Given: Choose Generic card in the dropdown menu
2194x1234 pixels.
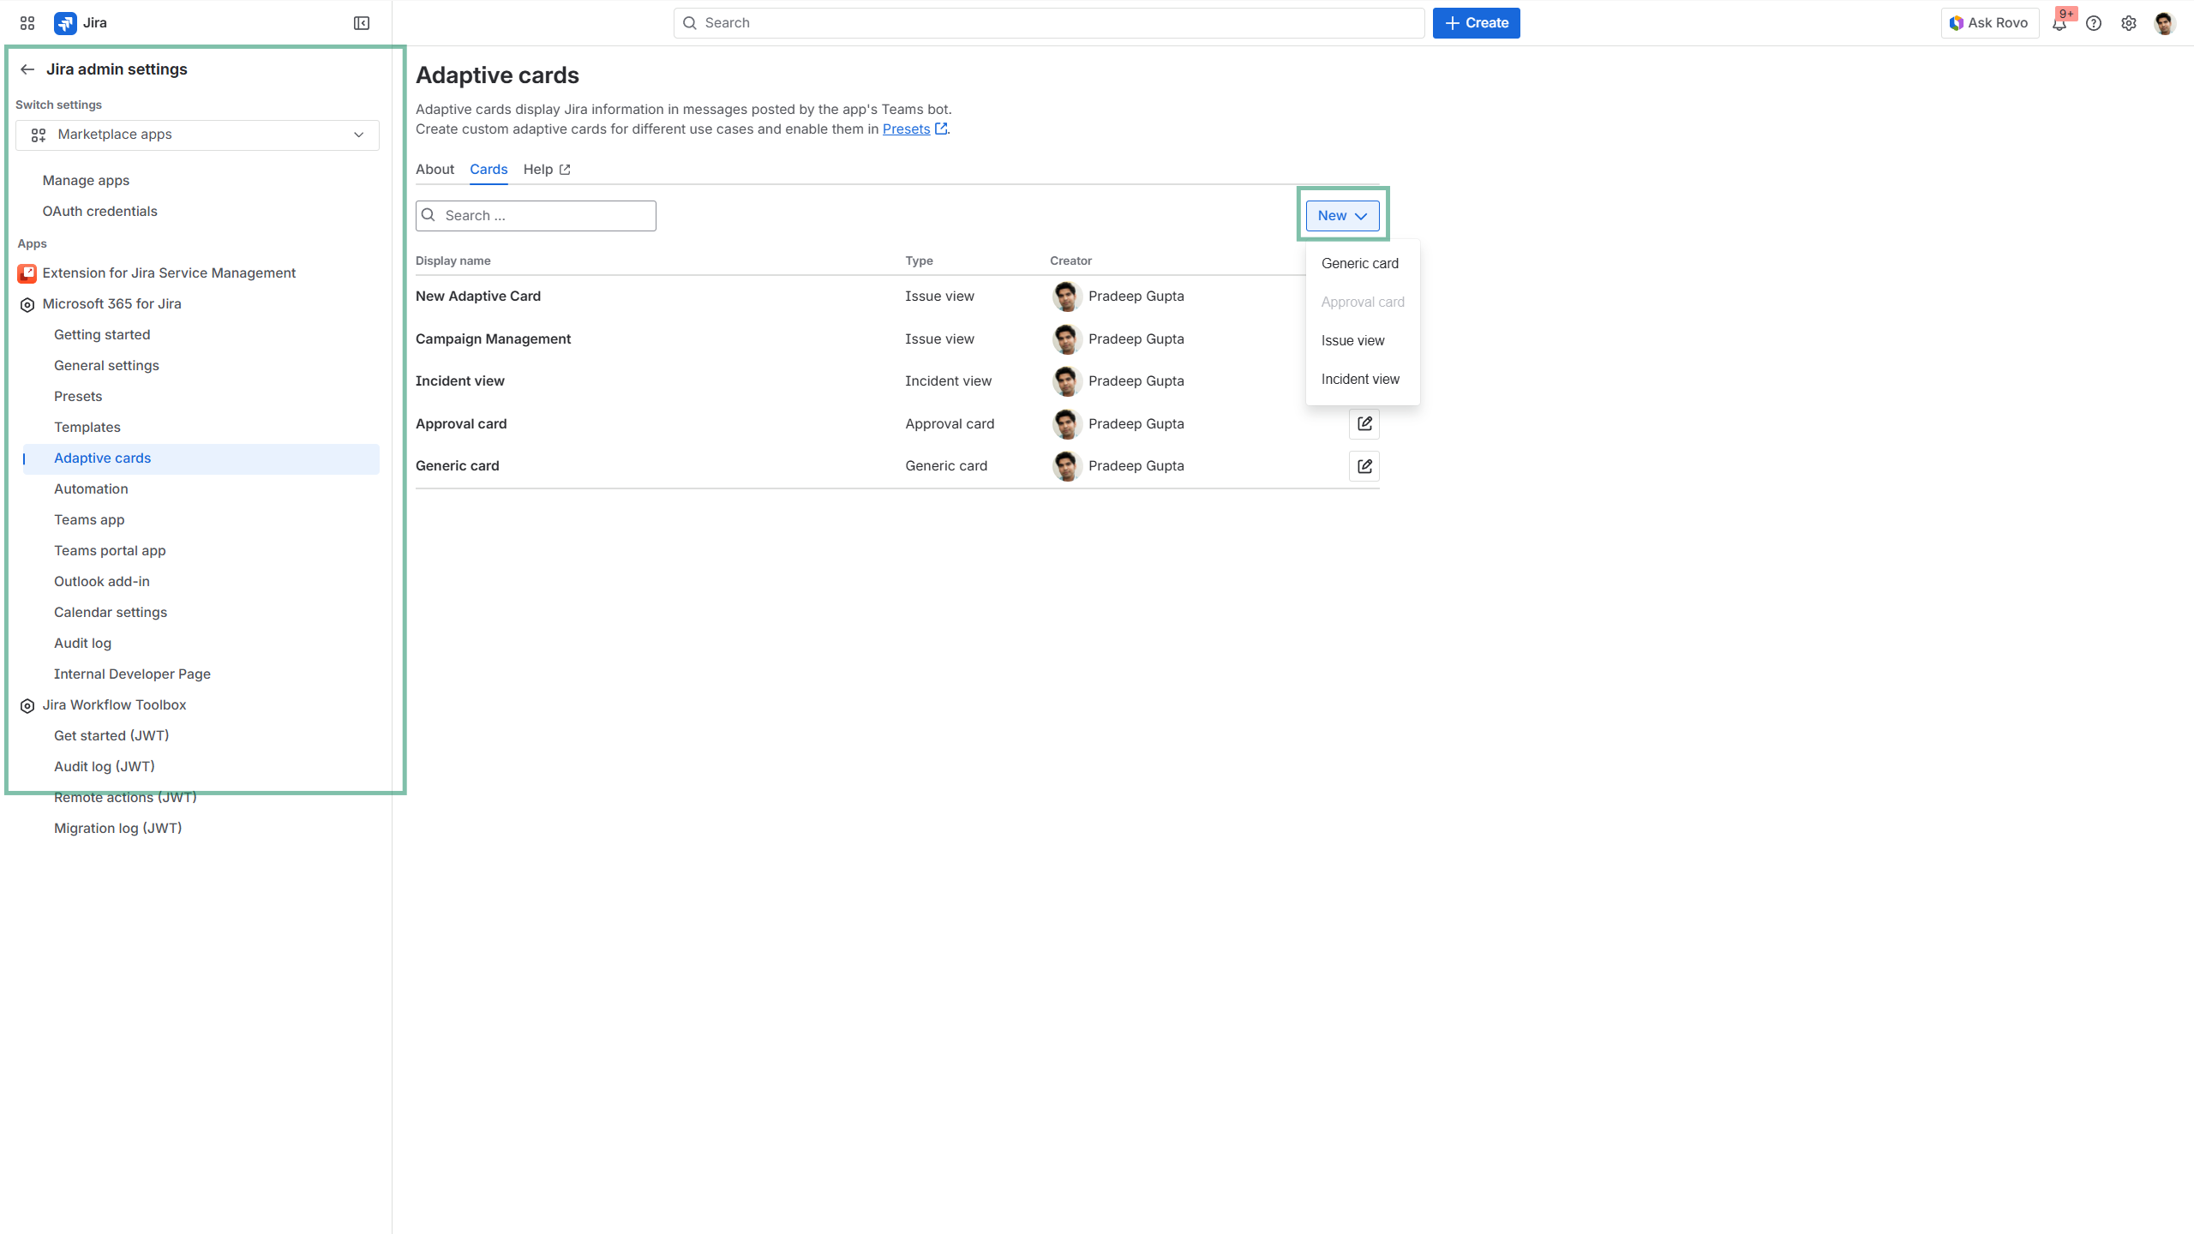Looking at the screenshot, I should (1359, 264).
